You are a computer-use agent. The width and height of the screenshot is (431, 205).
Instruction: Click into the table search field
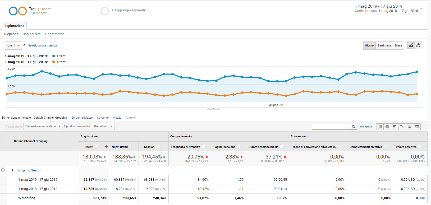pos(331,127)
